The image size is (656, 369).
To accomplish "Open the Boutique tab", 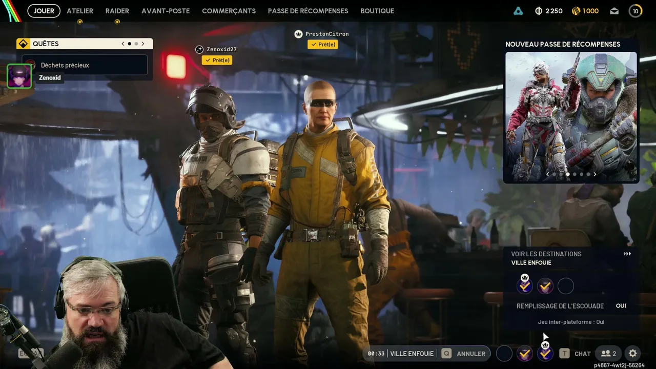I will point(377,11).
